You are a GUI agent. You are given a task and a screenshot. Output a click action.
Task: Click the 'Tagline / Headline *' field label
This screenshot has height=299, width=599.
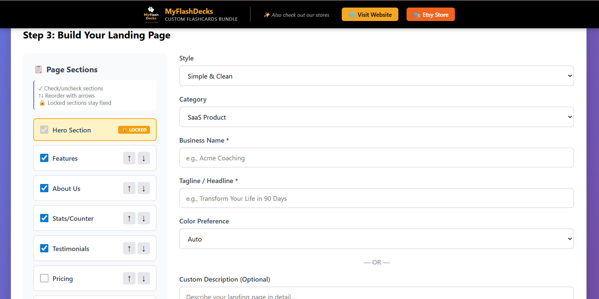pos(209,181)
